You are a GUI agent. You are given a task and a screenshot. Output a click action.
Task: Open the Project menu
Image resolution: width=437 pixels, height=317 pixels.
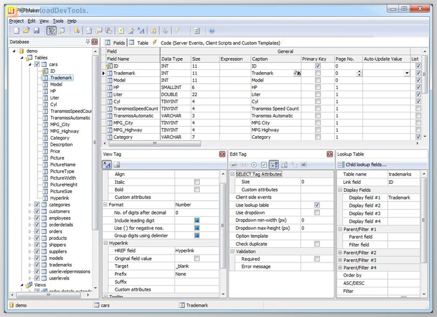pos(16,21)
